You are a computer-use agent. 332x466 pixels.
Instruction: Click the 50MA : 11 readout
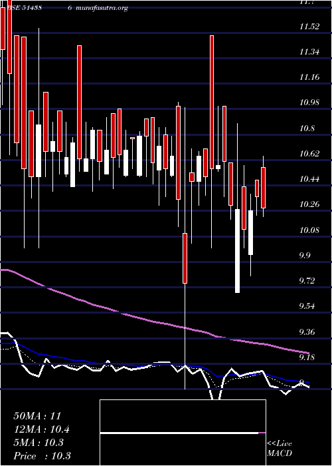click(x=37, y=416)
